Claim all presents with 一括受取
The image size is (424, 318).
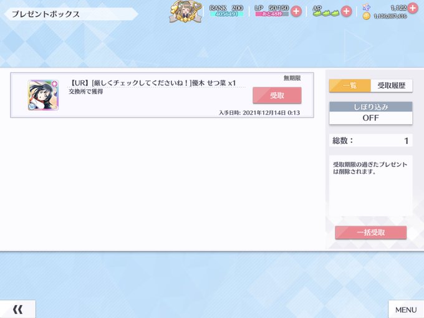tap(371, 233)
